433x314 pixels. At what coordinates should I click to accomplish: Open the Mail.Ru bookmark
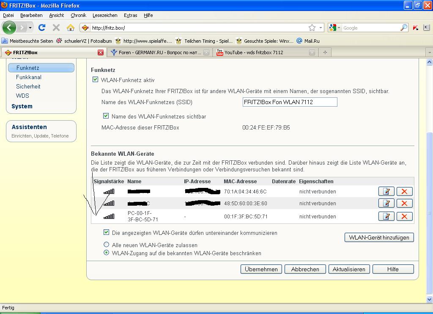308,41
